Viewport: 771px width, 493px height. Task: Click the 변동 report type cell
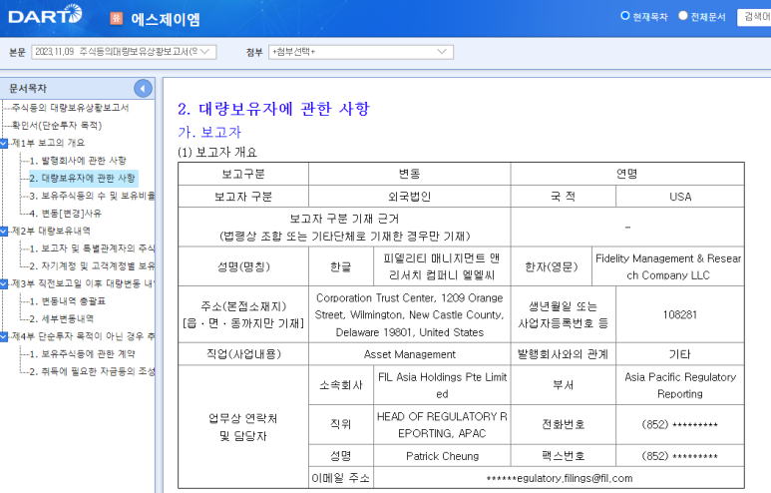(409, 174)
